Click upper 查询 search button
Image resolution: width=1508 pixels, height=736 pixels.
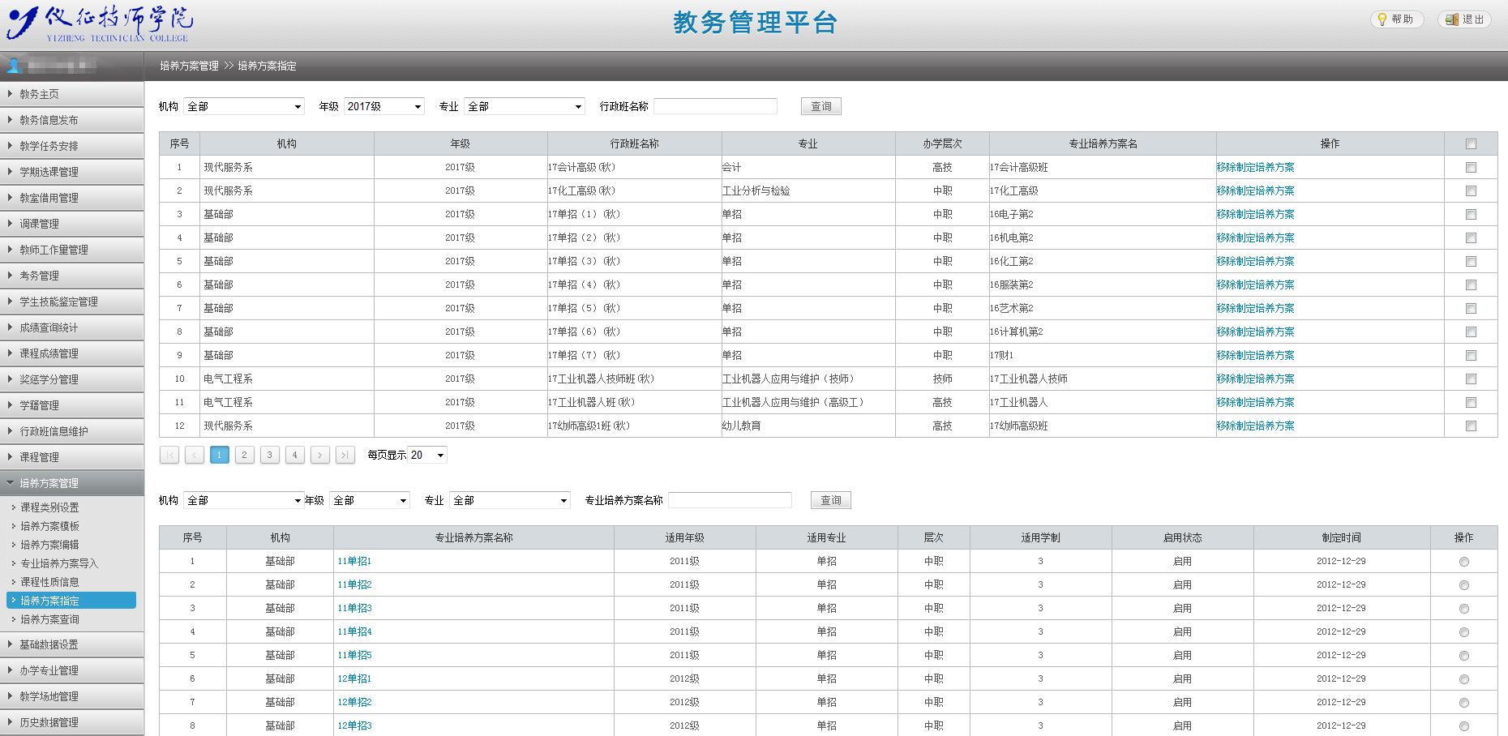click(x=821, y=106)
